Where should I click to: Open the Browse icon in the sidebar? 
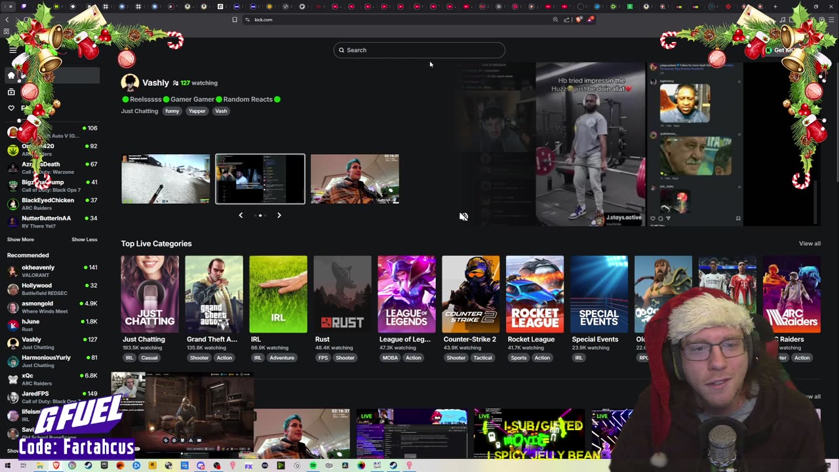coord(11,92)
